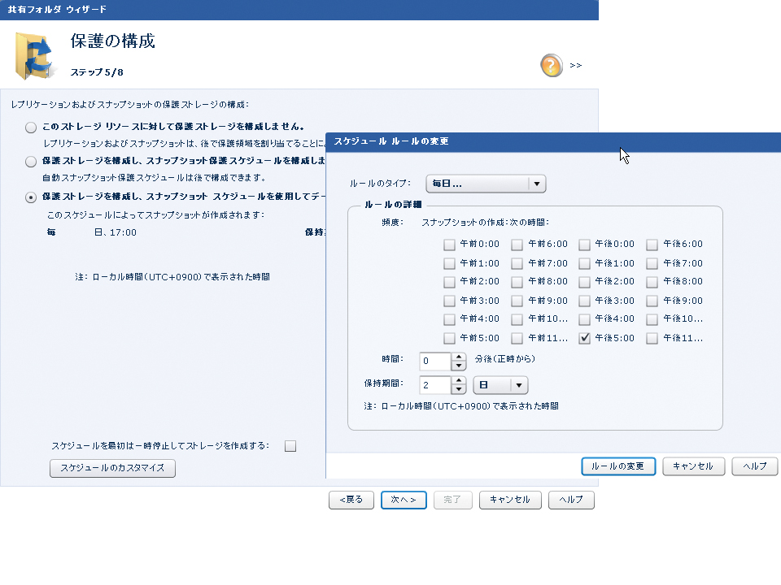Click the 保持期間 value input field
This screenshot has width=781, height=585.
435,385
